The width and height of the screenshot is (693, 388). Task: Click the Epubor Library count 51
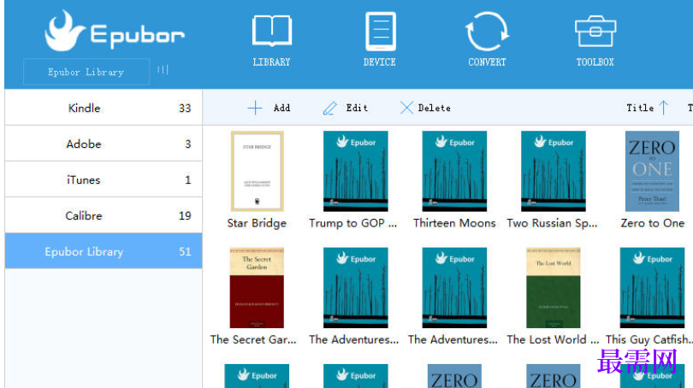coord(185,251)
